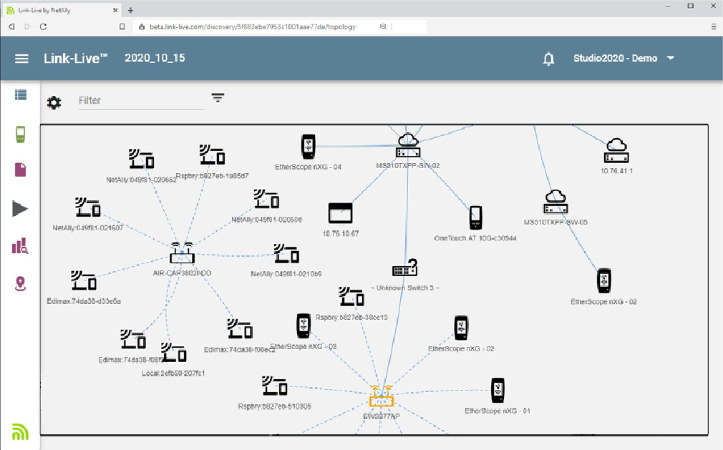Select the Link-Live by NetAlly tab
Viewport: 723px width, 450px height.
tap(62, 10)
